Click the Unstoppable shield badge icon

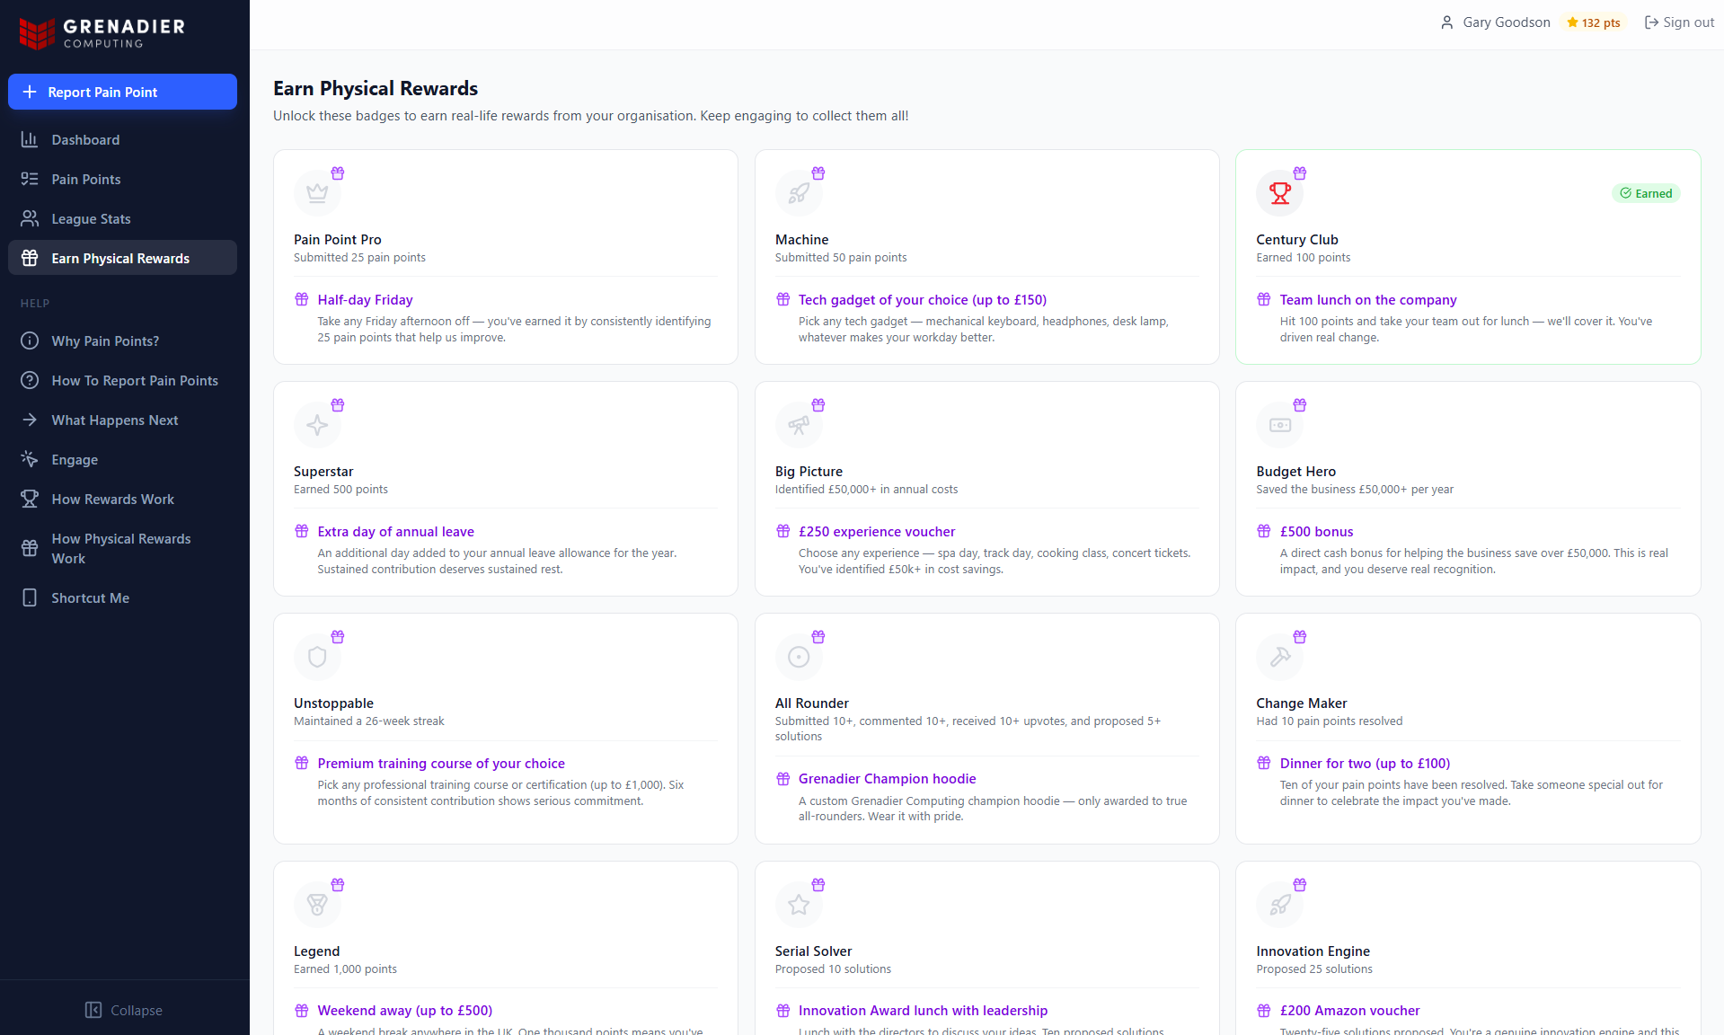(x=317, y=657)
